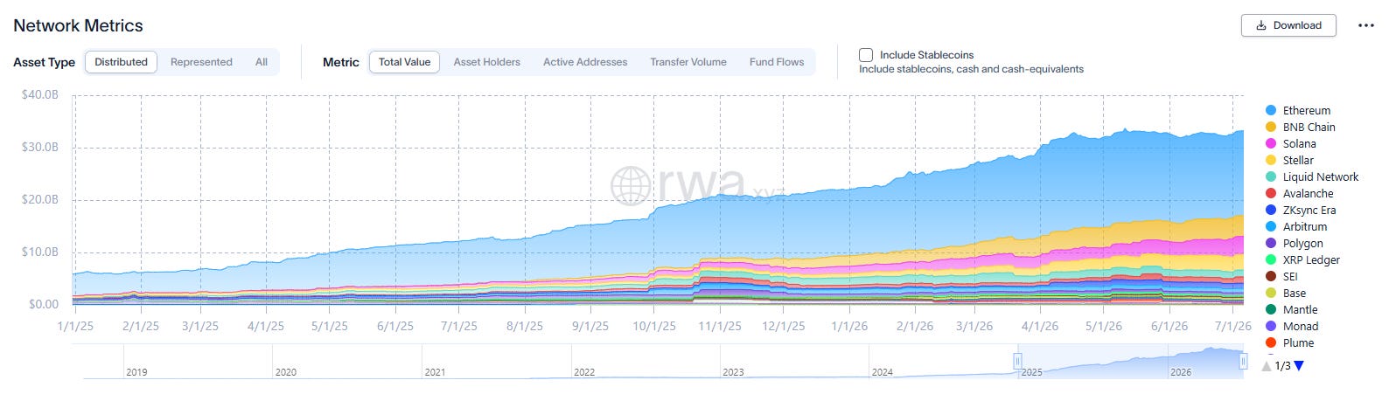The height and width of the screenshot is (394, 1389).
Task: Toggle Monad series in the legend
Action: pyautogui.click(x=1292, y=326)
